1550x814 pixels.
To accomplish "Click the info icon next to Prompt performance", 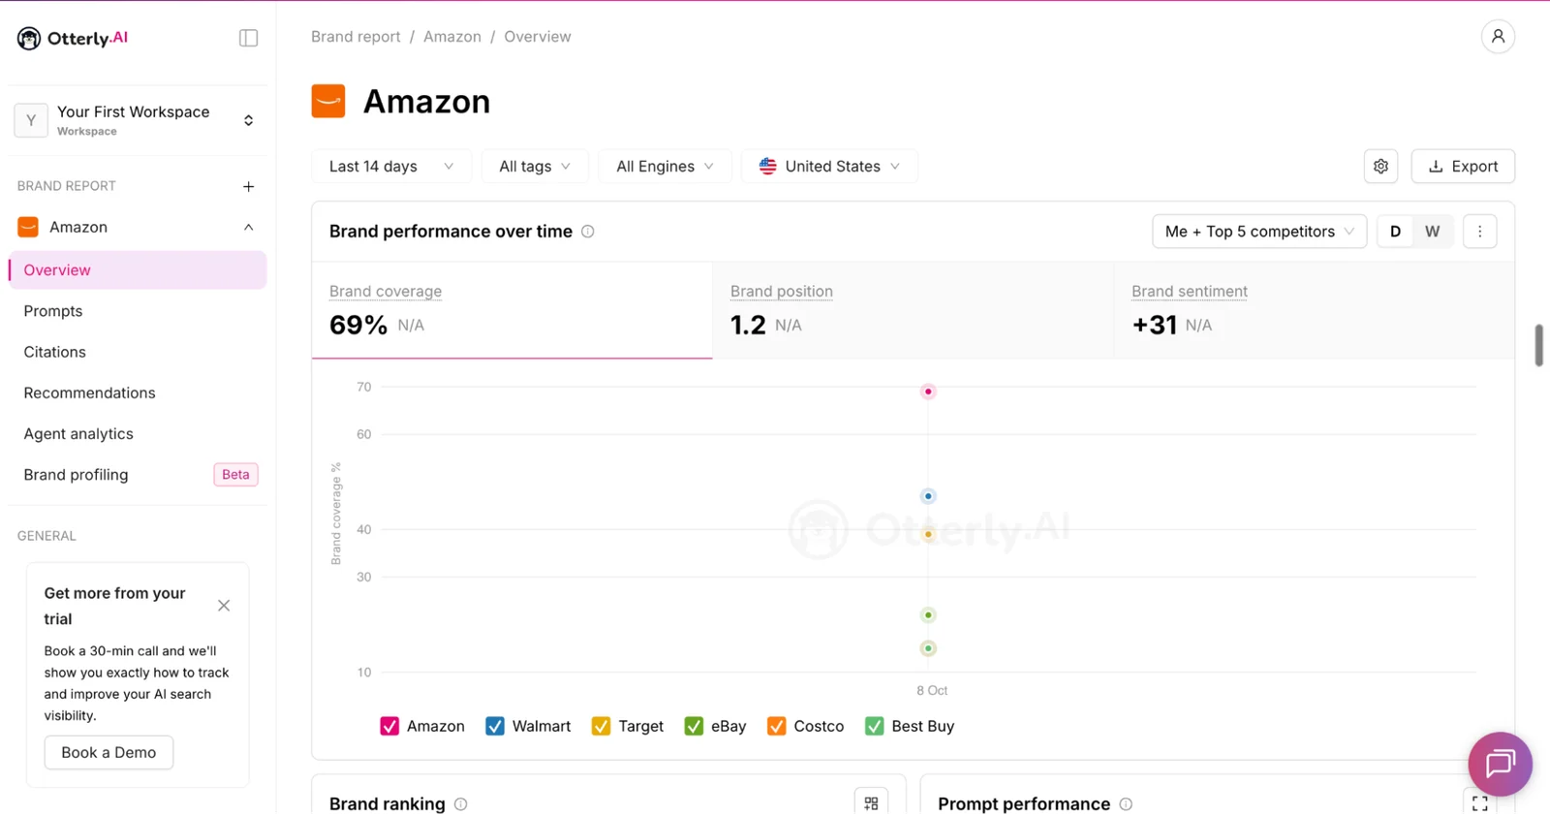I will click(1126, 804).
